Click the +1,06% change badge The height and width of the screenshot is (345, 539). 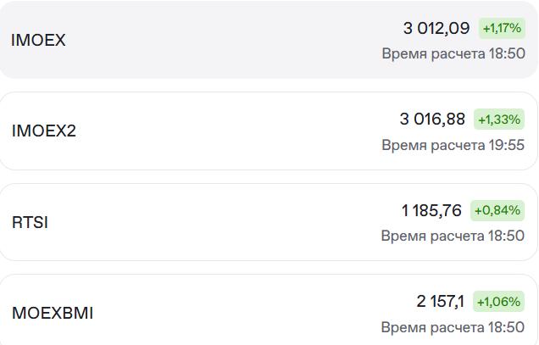point(499,302)
